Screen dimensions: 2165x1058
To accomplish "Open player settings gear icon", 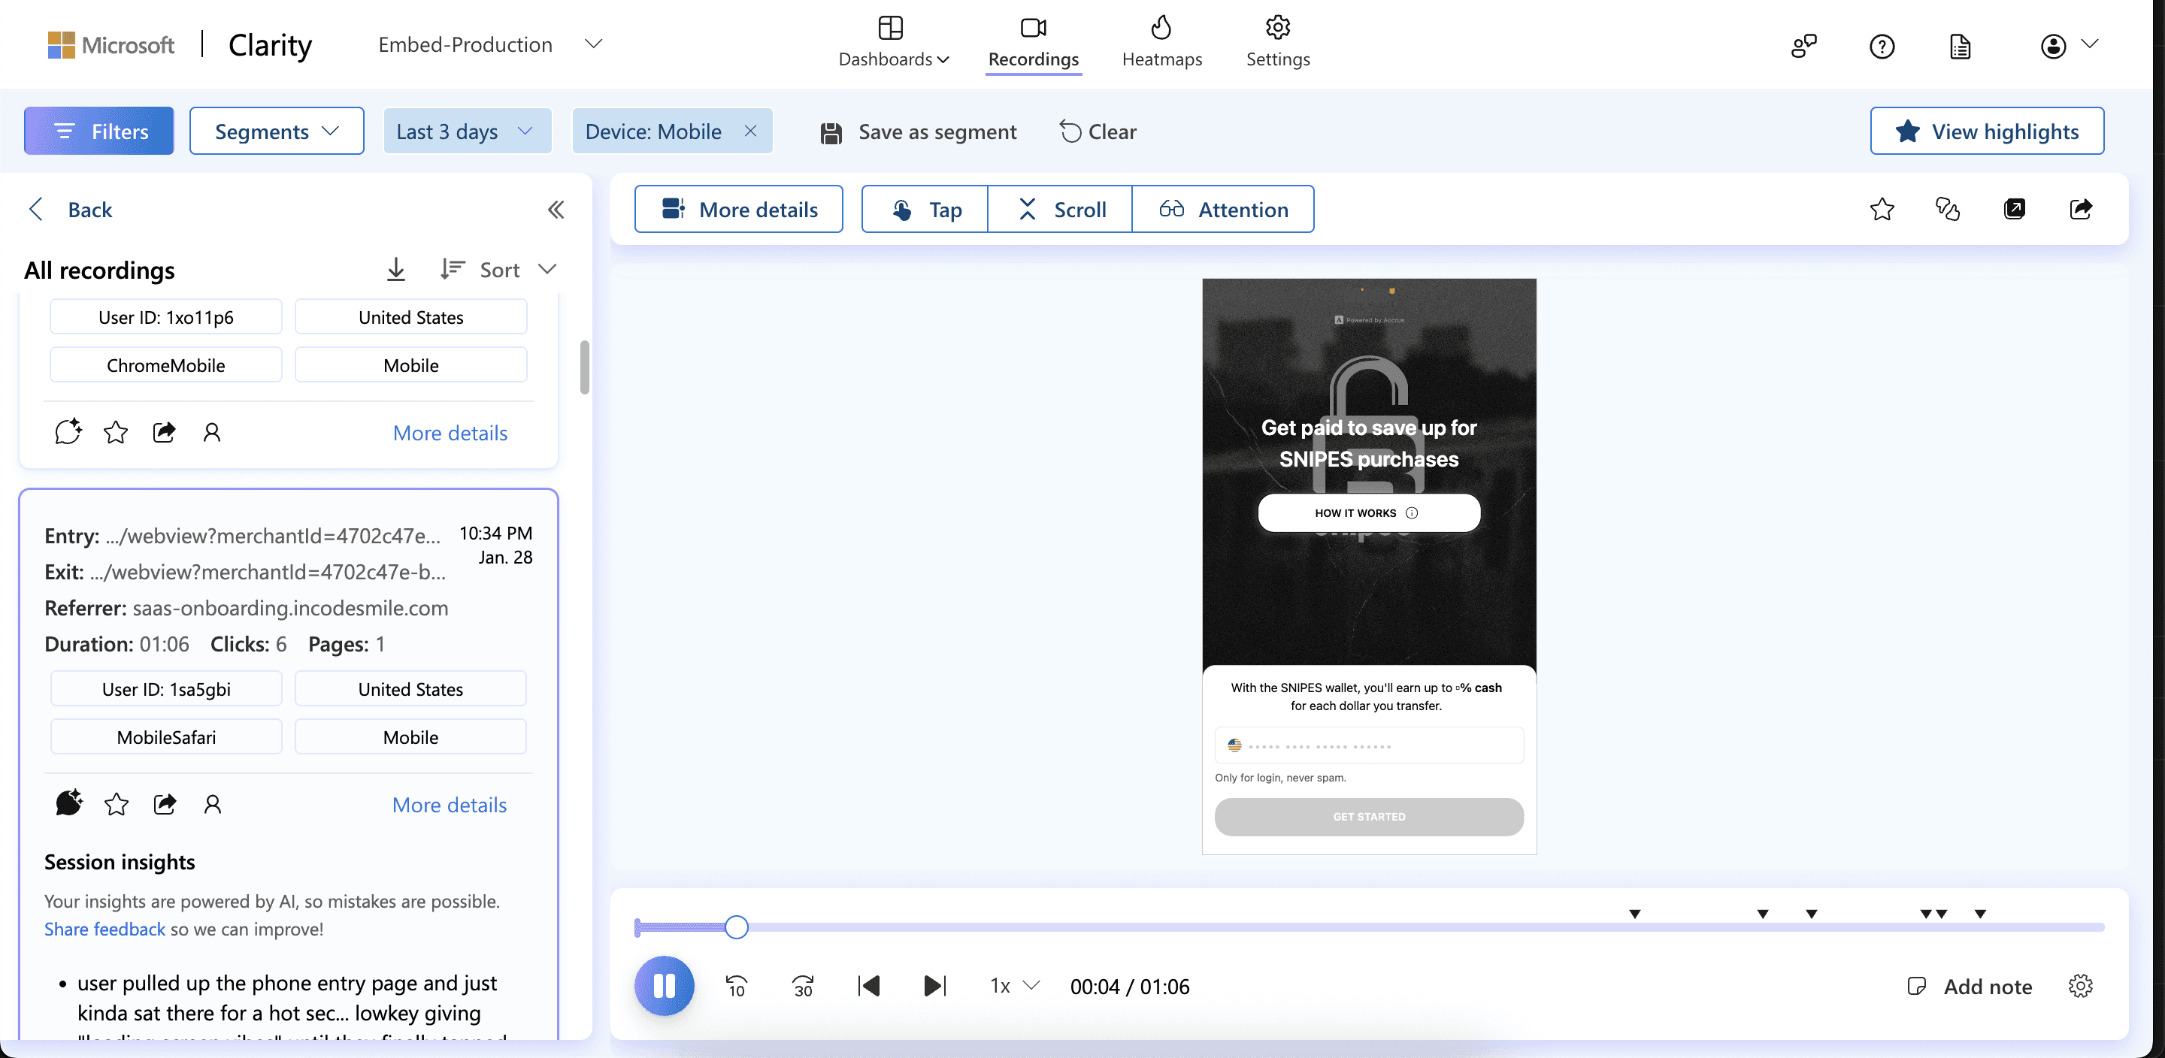I will pos(2080,986).
